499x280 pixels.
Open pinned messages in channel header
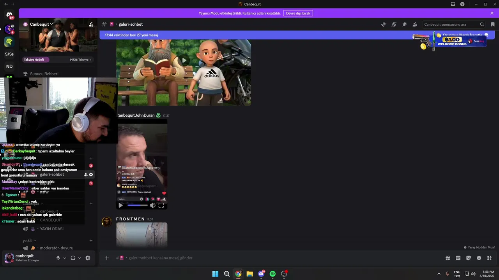(x=404, y=24)
